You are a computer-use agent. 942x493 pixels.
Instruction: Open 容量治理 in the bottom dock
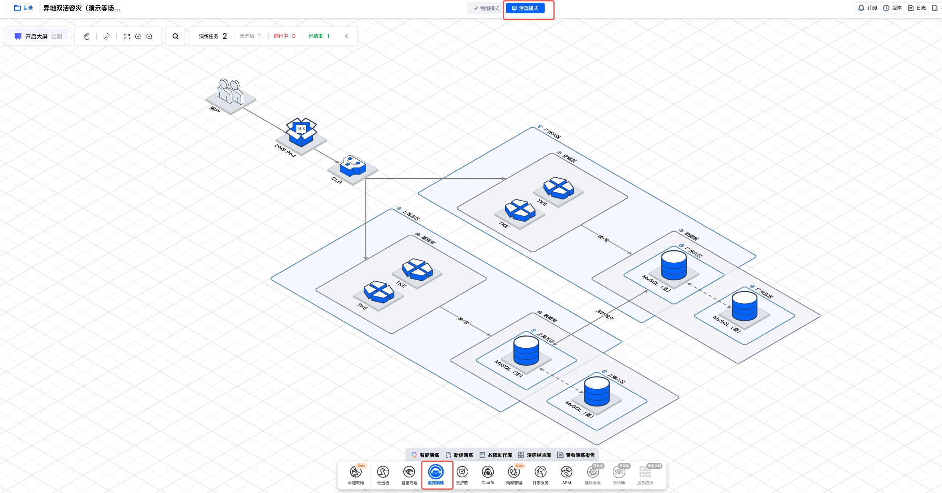(409, 475)
